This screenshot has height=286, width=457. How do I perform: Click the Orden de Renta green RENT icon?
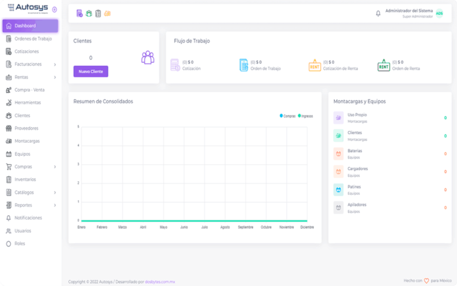tap(383, 65)
